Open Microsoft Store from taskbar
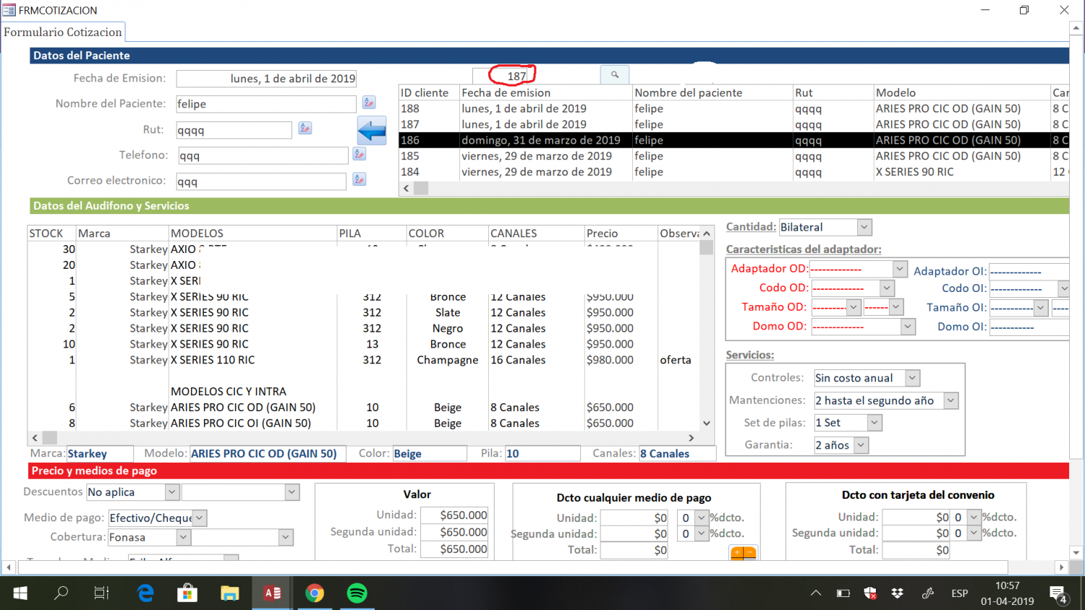This screenshot has width=1085, height=610. pyautogui.click(x=188, y=593)
